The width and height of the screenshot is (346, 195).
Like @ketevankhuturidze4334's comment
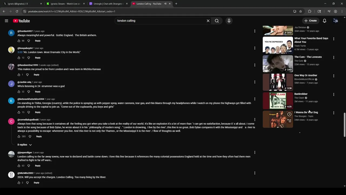pyautogui.click(x=19, y=112)
